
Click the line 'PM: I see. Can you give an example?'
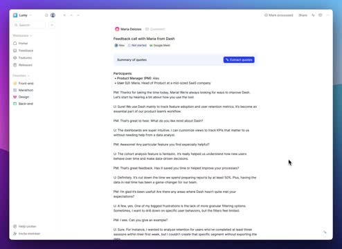141,220
